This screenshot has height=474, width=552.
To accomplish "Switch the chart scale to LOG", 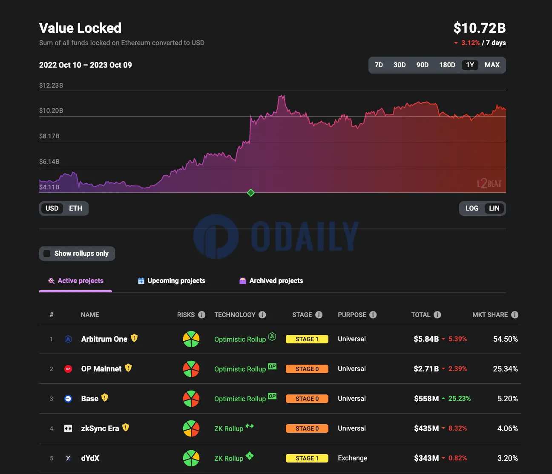I will (471, 208).
